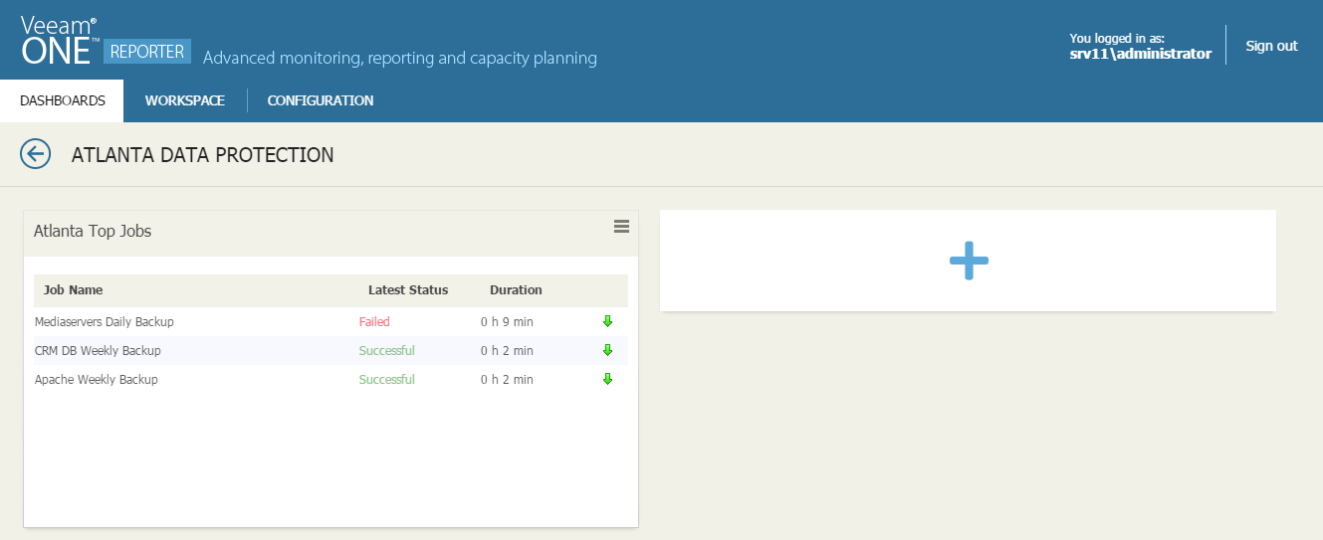
Task: Click the REPORTER badge in the header
Action: [x=146, y=52]
